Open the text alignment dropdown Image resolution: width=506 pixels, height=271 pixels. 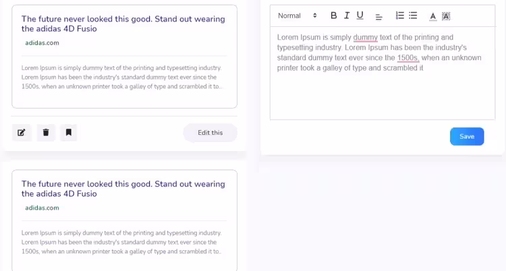(379, 16)
